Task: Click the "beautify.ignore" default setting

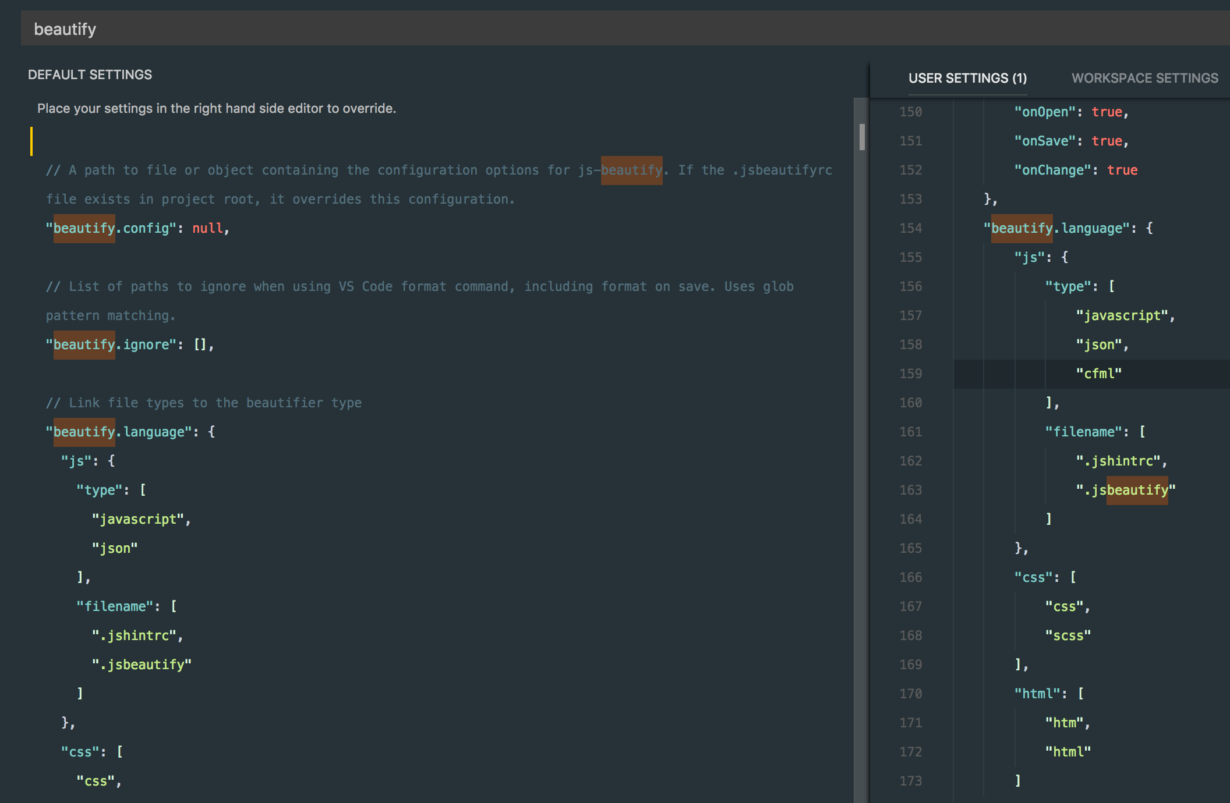Action: pyautogui.click(x=111, y=344)
